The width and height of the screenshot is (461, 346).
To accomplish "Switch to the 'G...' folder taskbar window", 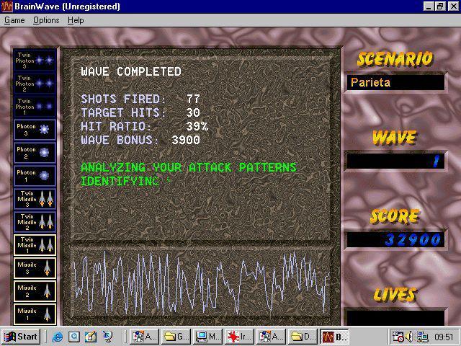I will coord(176,337).
